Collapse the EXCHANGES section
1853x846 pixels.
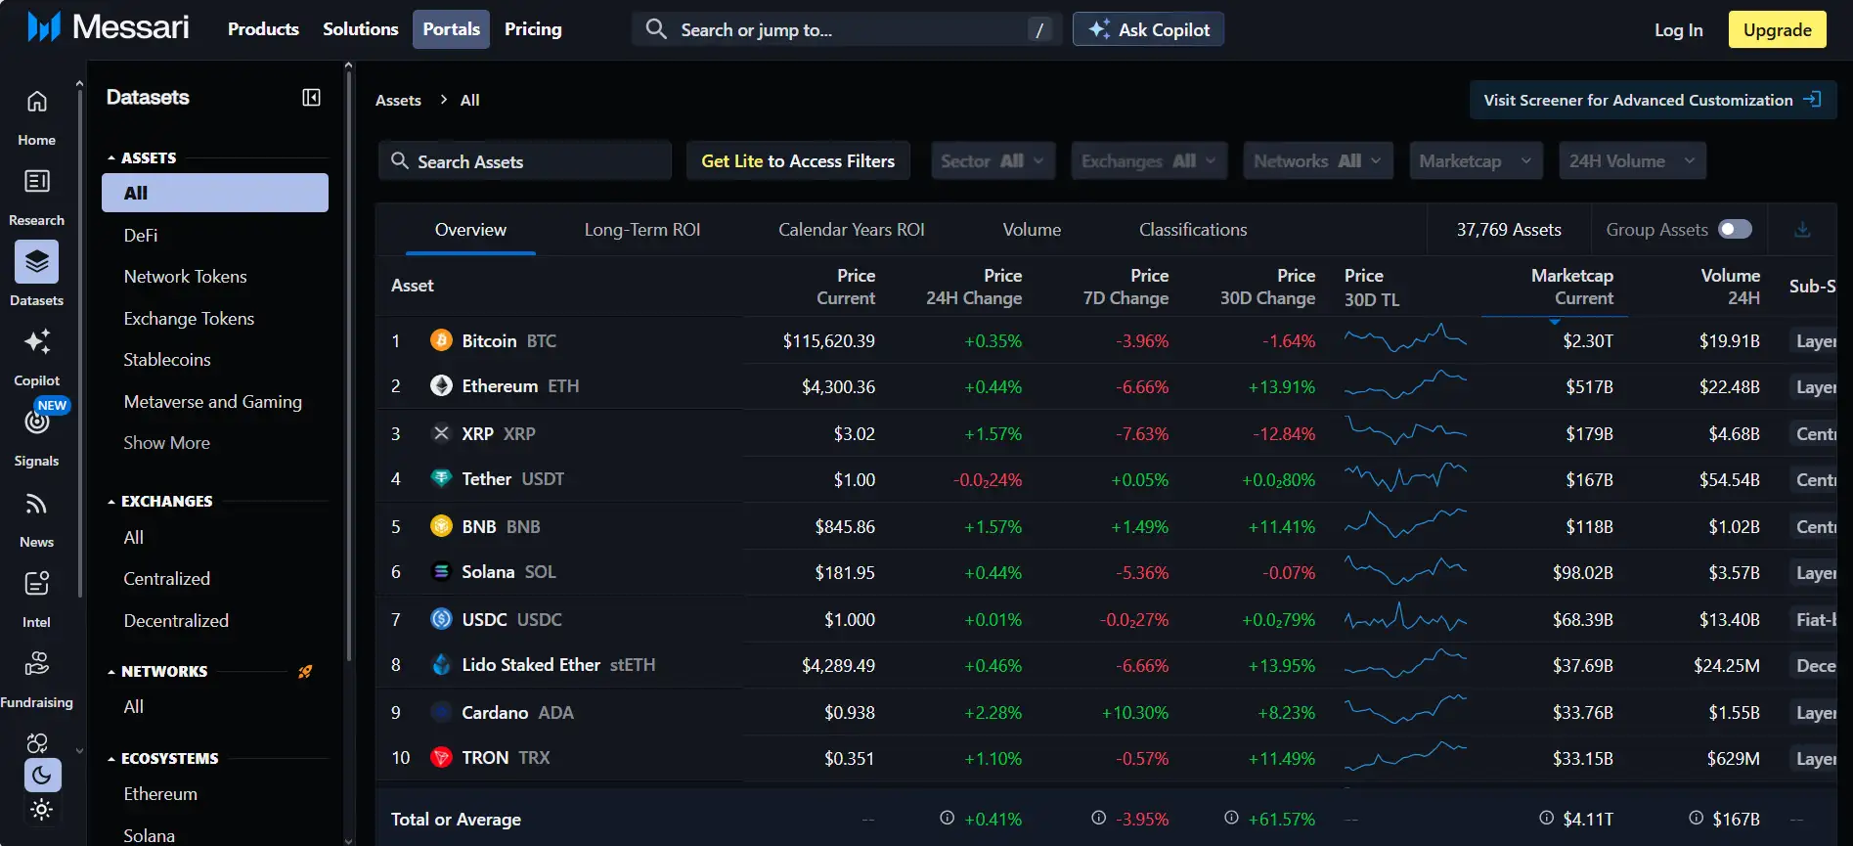click(x=111, y=502)
